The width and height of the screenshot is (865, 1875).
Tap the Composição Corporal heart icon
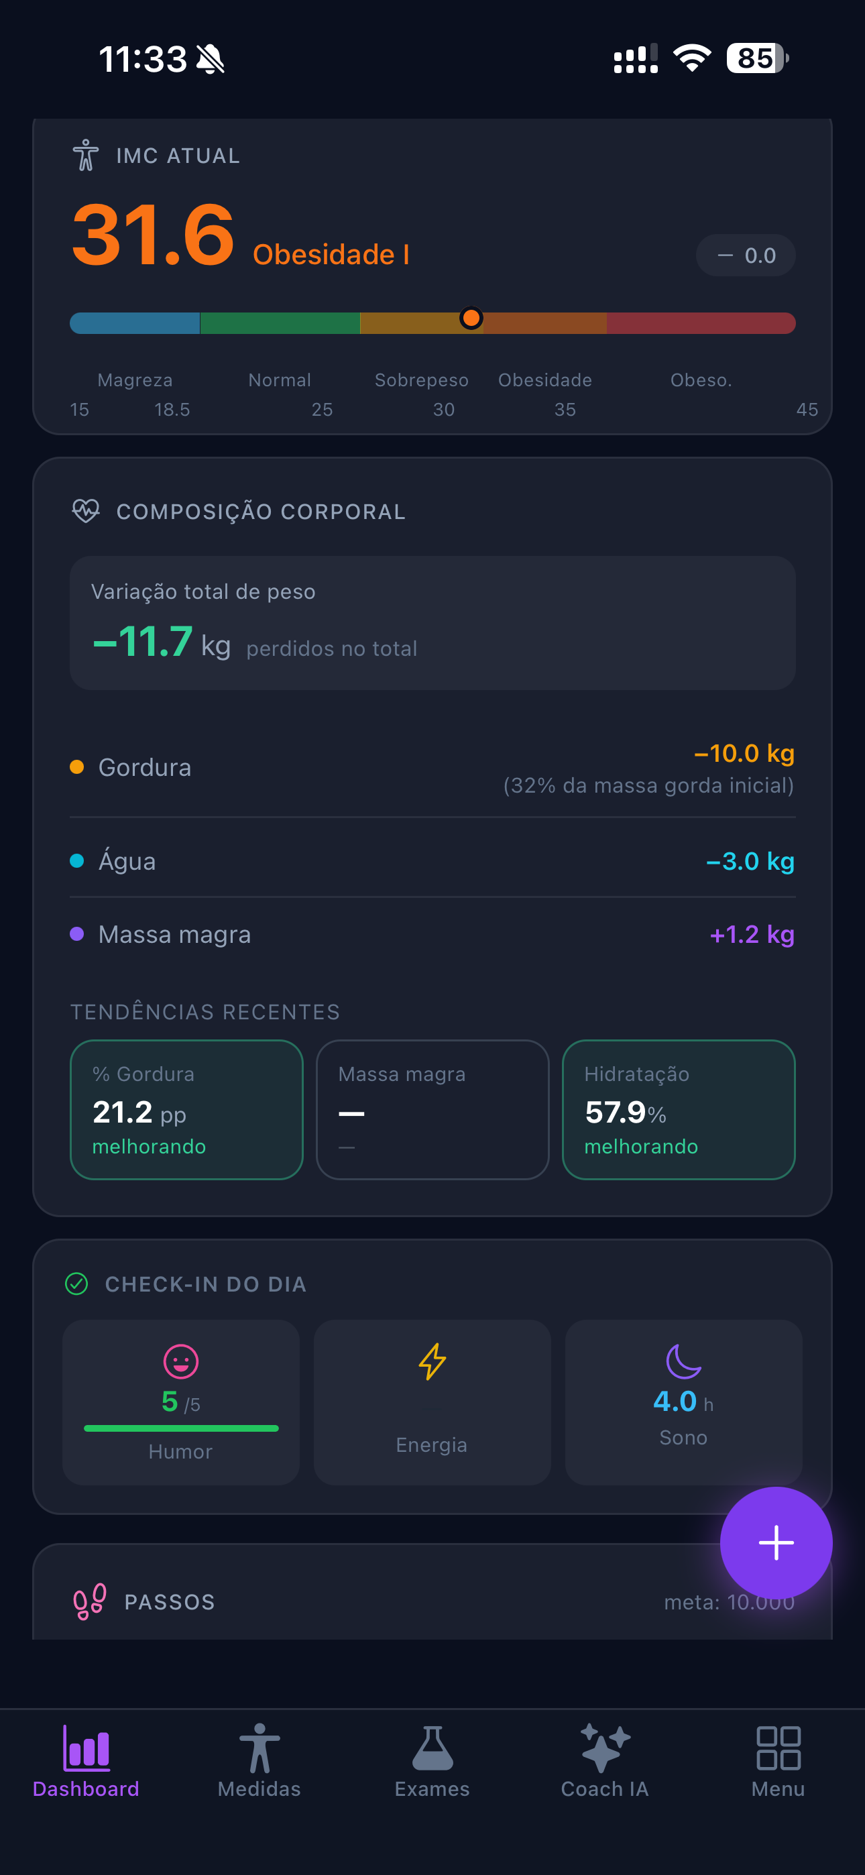pos(86,511)
